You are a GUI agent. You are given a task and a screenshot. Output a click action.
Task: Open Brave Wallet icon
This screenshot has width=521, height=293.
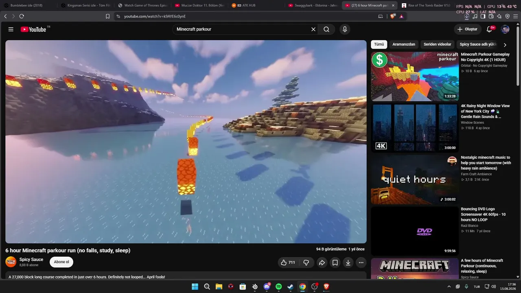(491, 16)
